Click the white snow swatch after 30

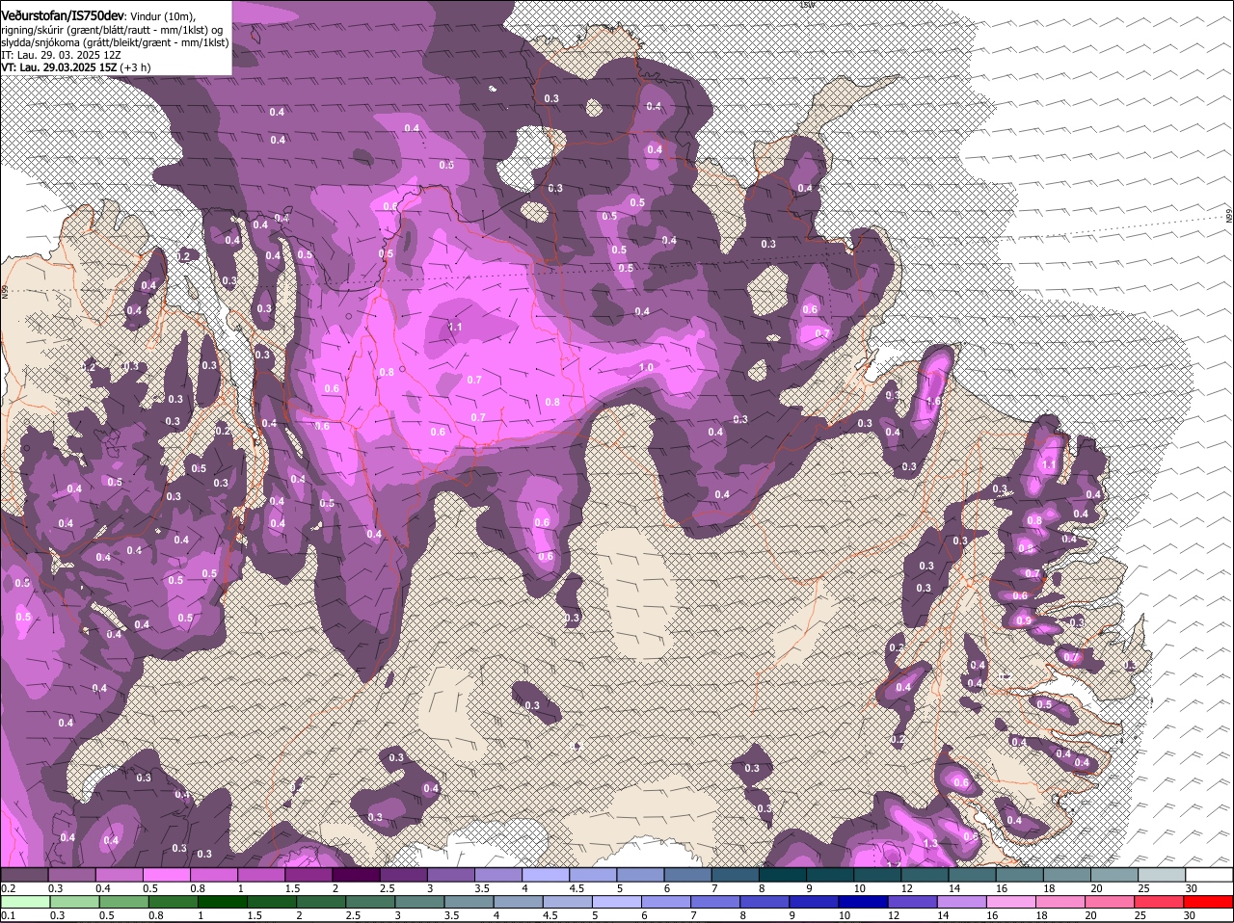pos(1209,874)
